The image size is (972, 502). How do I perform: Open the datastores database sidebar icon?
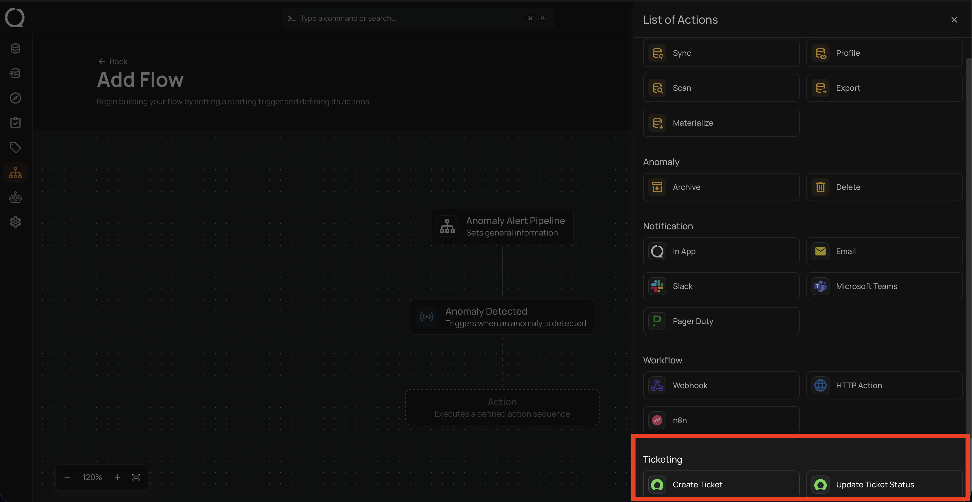coord(15,49)
